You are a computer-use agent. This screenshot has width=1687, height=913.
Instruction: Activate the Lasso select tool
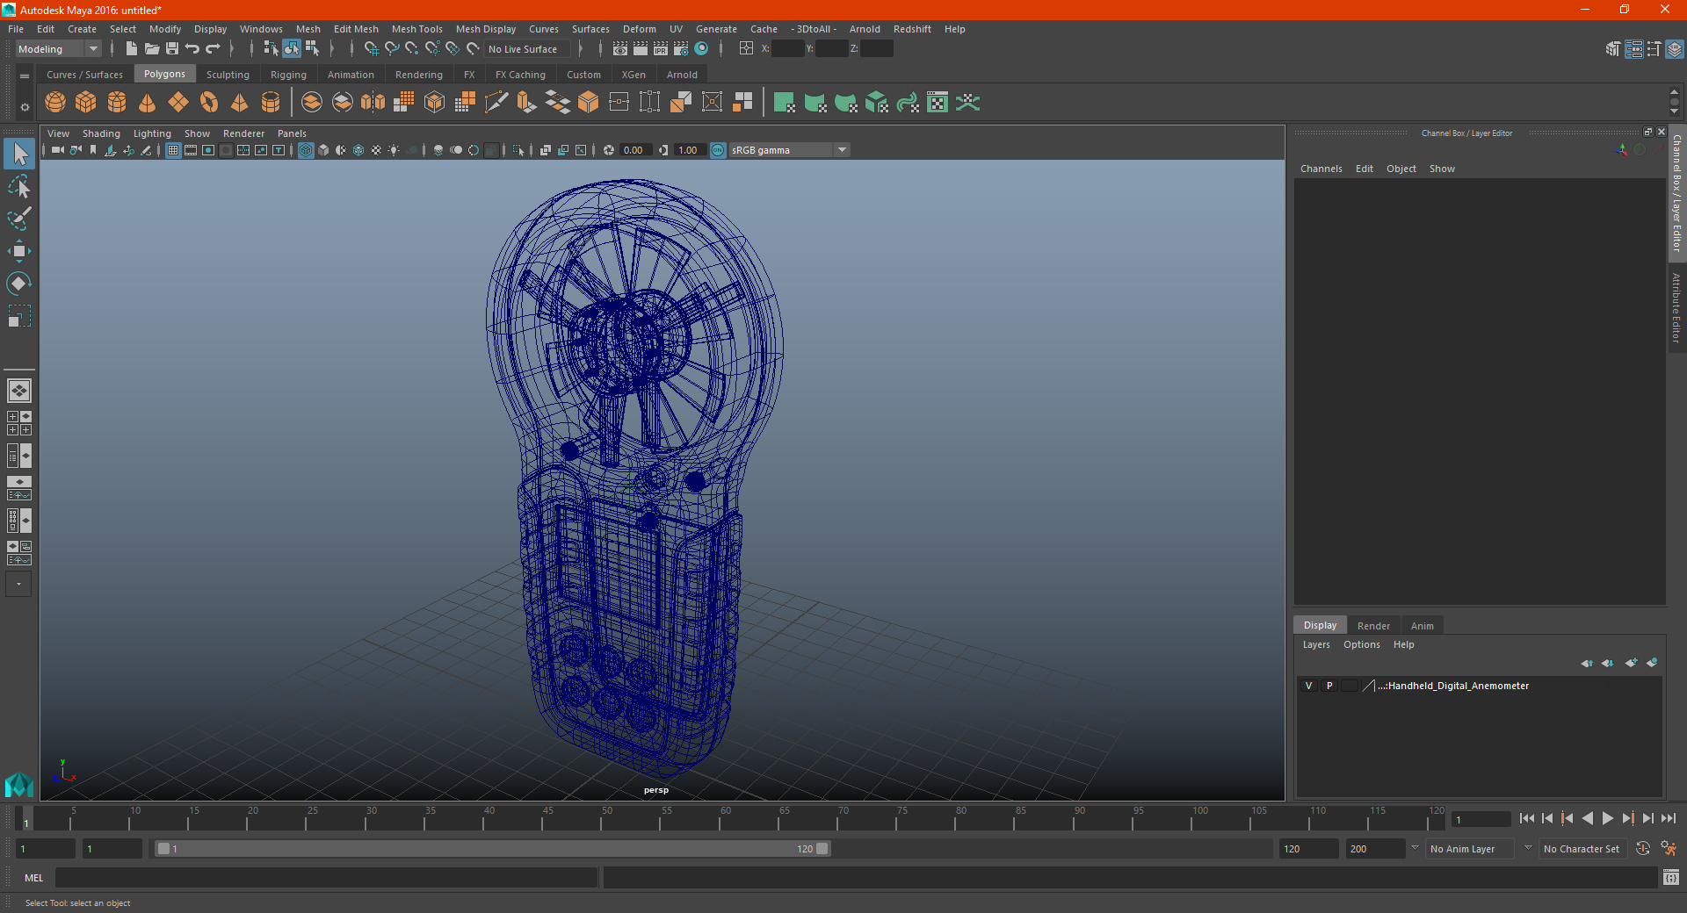tap(19, 186)
